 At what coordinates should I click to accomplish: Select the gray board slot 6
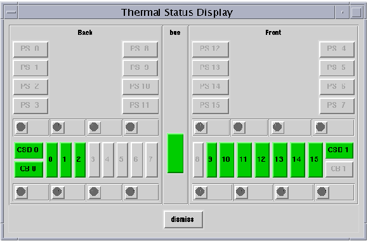pos(137,160)
